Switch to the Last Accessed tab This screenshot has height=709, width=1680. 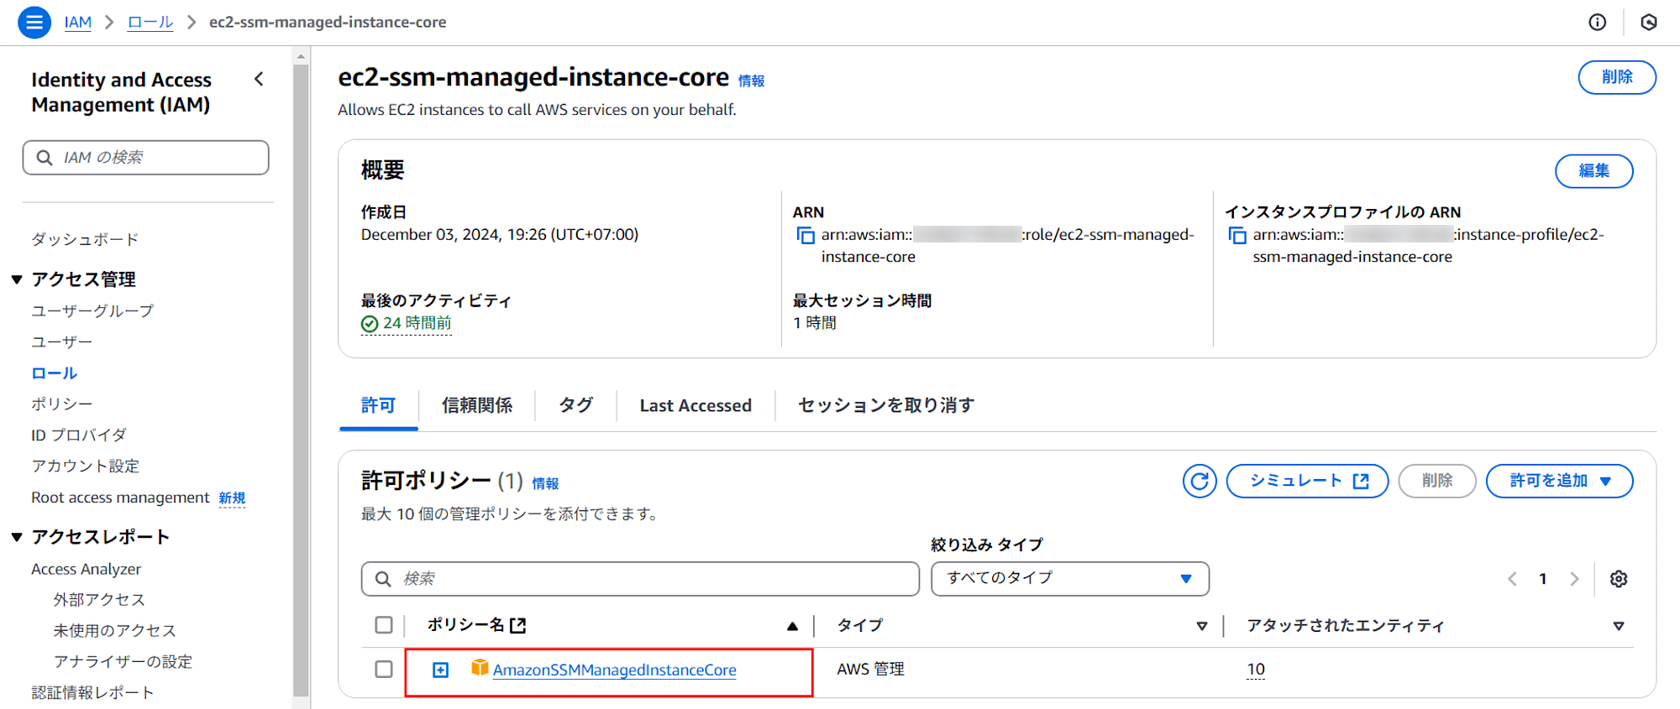coord(696,406)
